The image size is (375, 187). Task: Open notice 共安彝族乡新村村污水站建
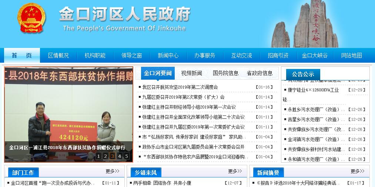(x=316, y=149)
